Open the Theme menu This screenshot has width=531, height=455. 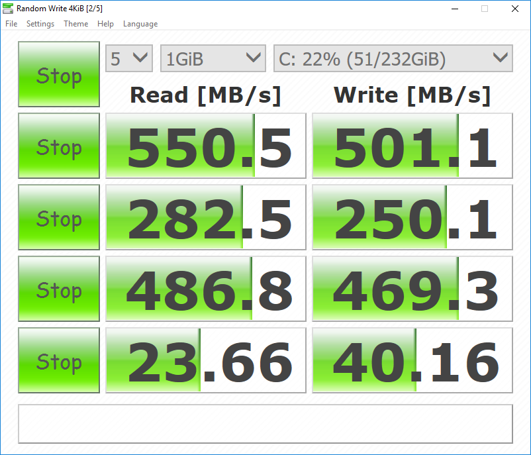click(x=75, y=24)
